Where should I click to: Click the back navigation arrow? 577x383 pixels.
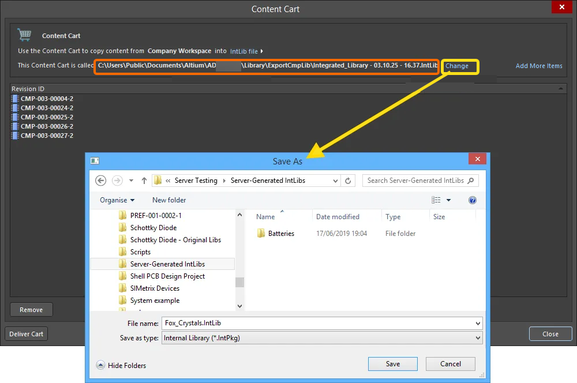coord(100,180)
